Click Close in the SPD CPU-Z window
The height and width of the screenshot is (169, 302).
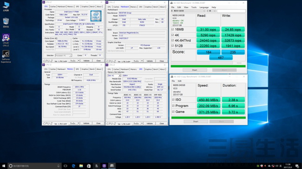click(x=162, y=124)
